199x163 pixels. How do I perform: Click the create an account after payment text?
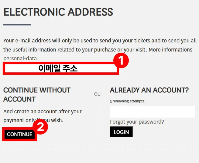coord(42,116)
